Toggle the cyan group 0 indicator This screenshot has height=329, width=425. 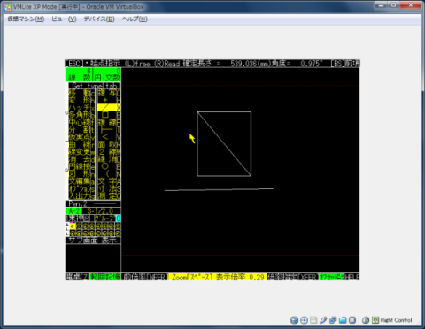pos(118,218)
